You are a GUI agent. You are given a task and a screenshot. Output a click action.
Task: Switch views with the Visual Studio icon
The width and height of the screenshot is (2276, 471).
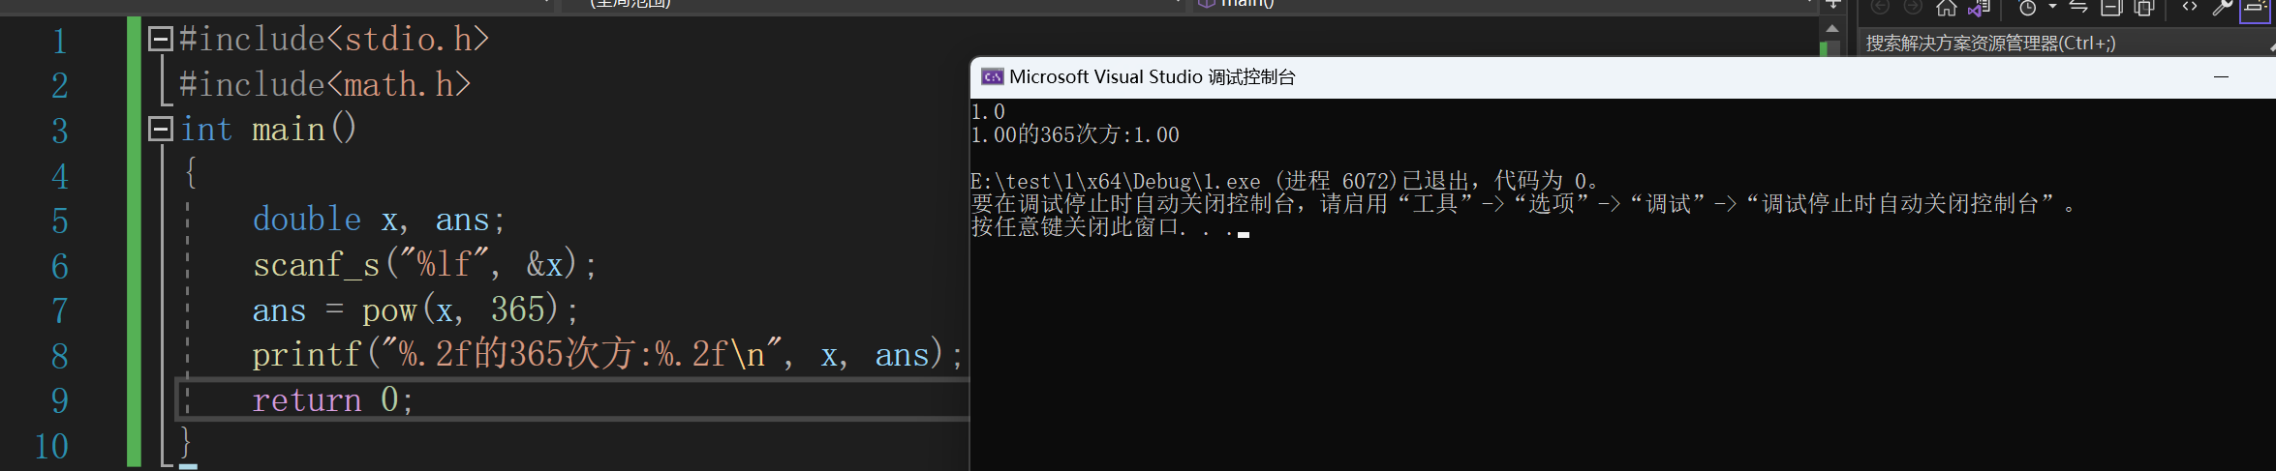click(x=1979, y=8)
